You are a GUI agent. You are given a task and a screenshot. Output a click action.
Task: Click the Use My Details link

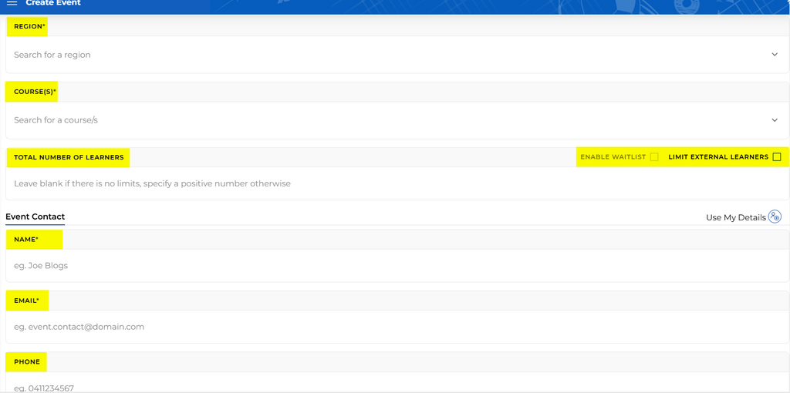pos(735,217)
